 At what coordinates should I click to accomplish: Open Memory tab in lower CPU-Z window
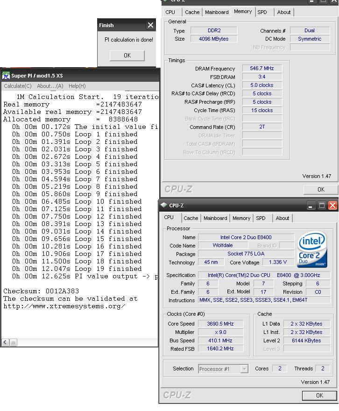pyautogui.click(x=241, y=218)
